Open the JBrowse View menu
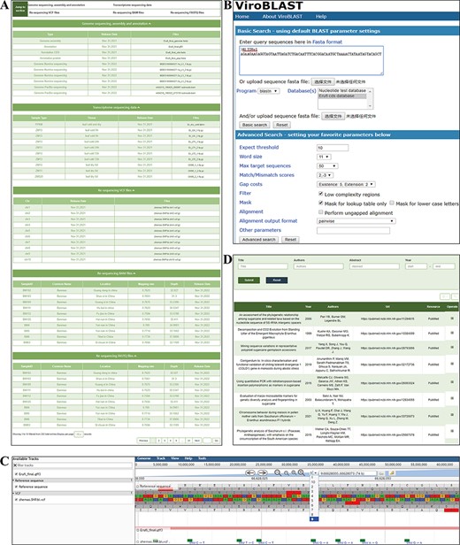Viewport: 460px width, 545px height. pyautogui.click(x=175, y=458)
